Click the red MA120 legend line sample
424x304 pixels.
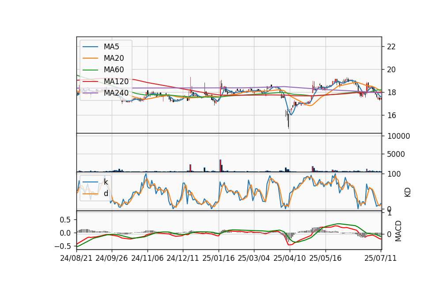point(90,82)
